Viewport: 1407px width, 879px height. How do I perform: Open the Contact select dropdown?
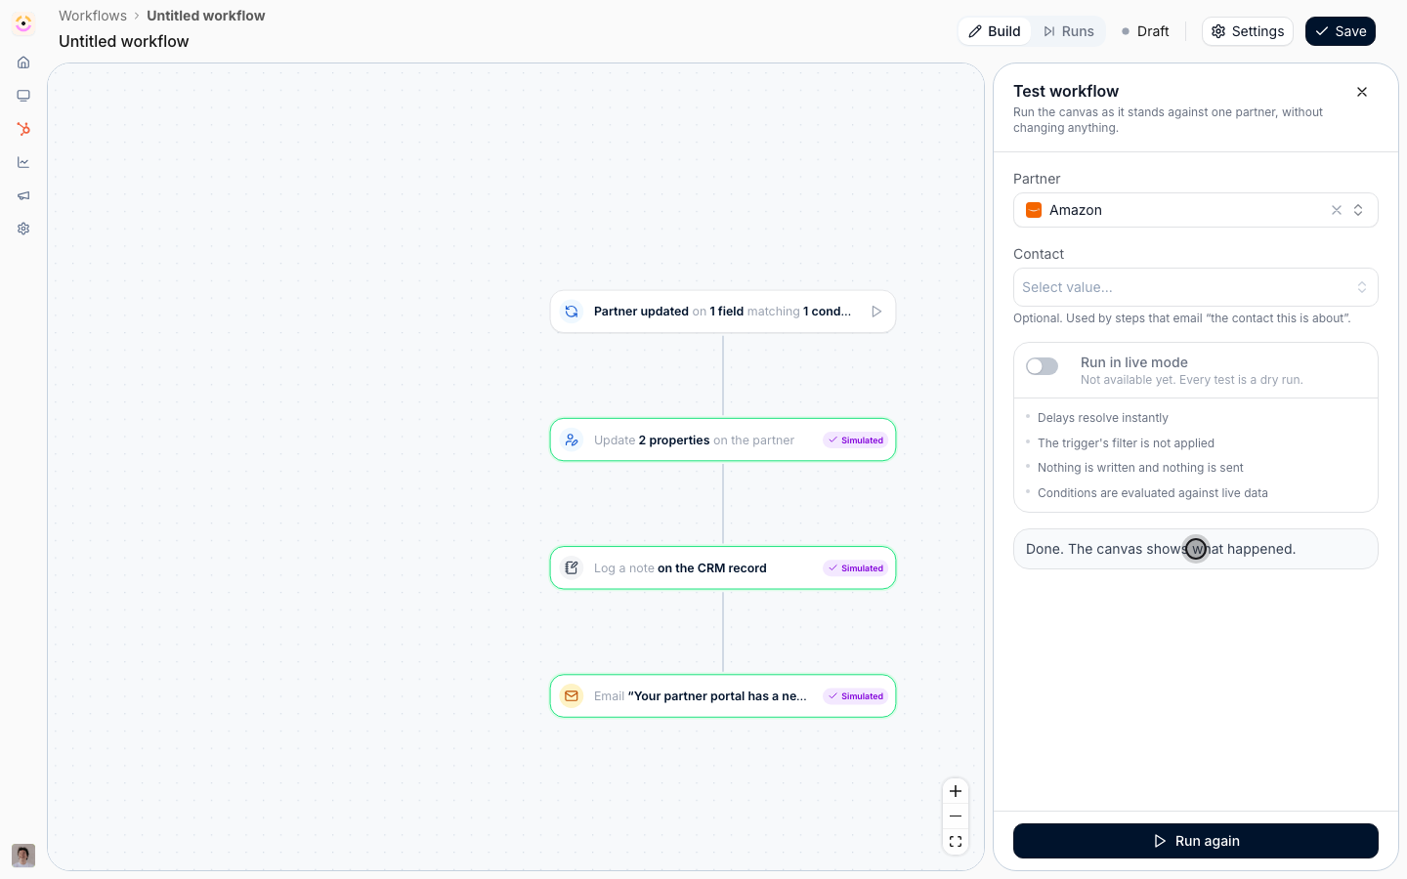point(1196,287)
